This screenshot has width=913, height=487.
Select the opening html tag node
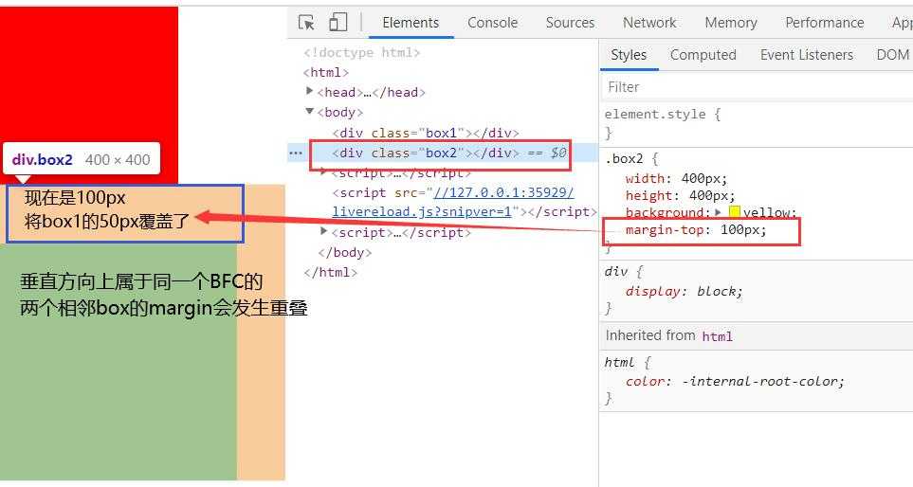pyautogui.click(x=325, y=72)
